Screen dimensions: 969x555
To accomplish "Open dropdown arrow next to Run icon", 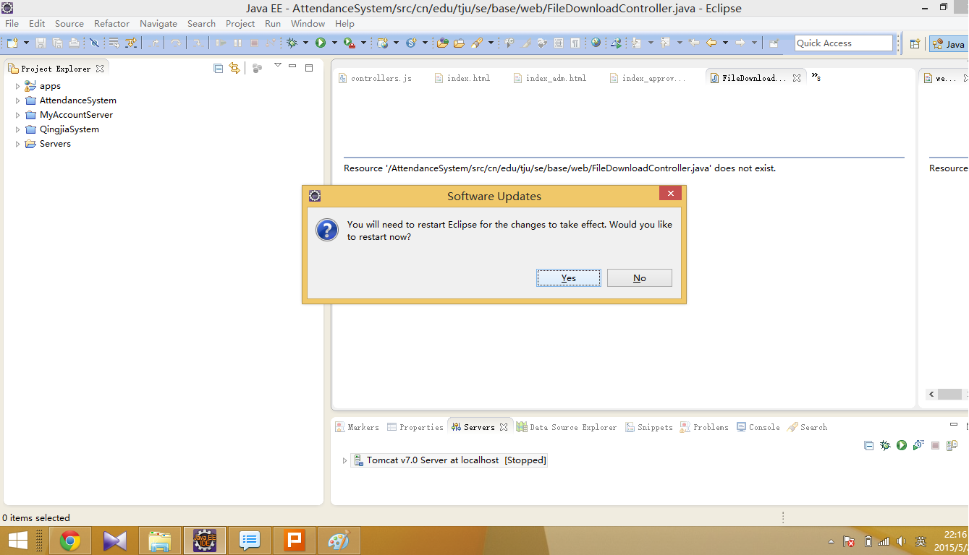I will click(x=334, y=43).
